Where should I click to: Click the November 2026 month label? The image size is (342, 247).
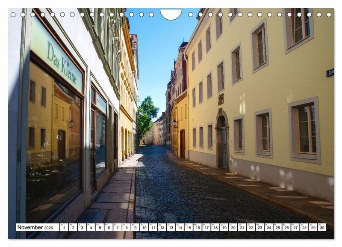coord(35,227)
